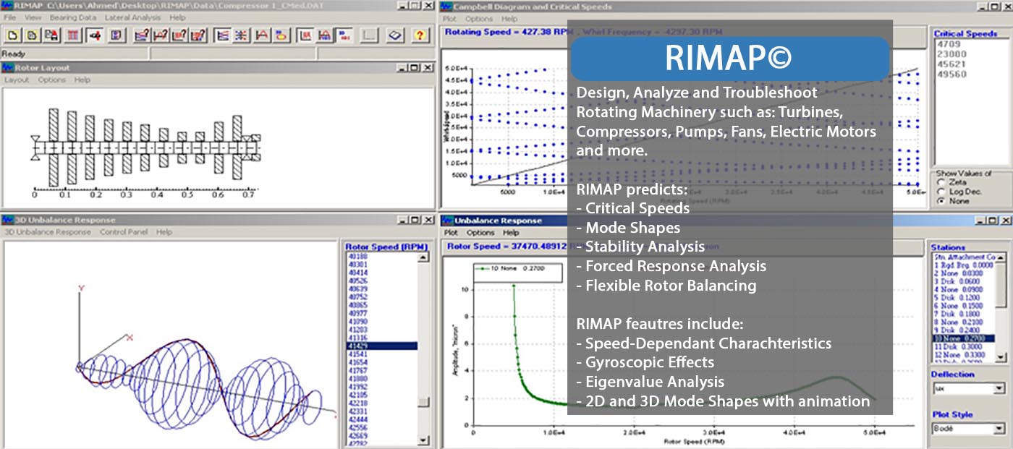Screen dimensions: 1013x449
Task: Click the Open file icon in RIMAP toolbar
Action: (x=33, y=35)
